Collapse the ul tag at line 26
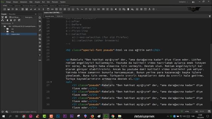This screenshot has height=119, width=212. click(x=51, y=82)
